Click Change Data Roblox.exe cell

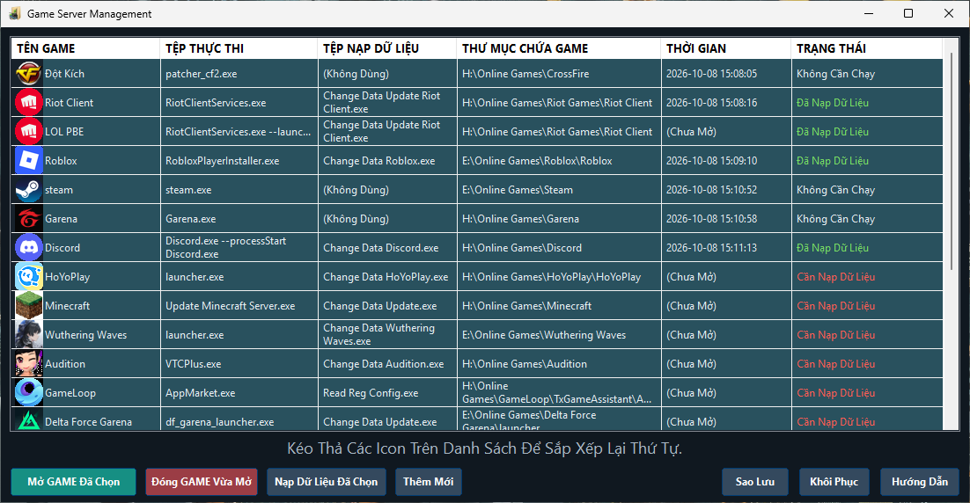point(387,161)
